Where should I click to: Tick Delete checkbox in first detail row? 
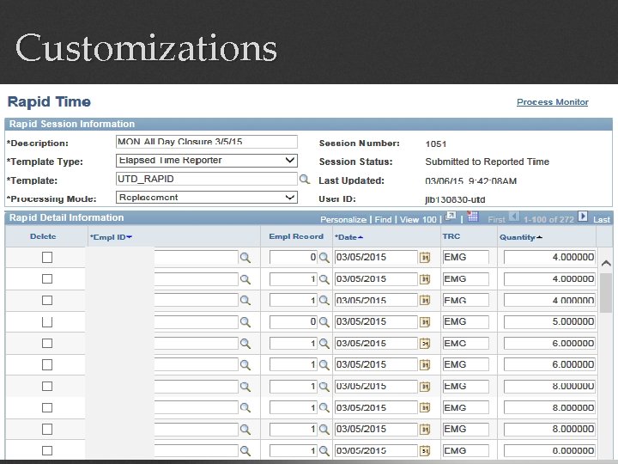point(47,257)
